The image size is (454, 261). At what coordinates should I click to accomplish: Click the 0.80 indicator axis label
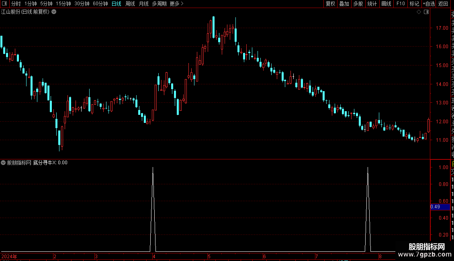(x=444, y=184)
